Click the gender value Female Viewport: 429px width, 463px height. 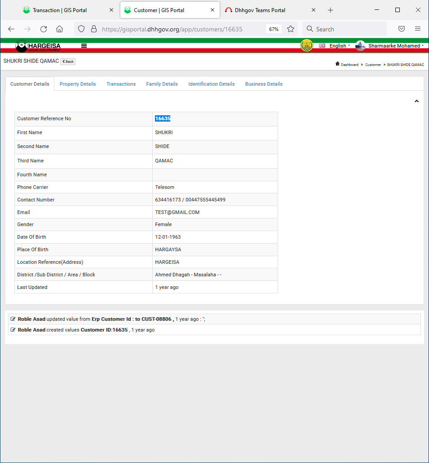point(163,224)
